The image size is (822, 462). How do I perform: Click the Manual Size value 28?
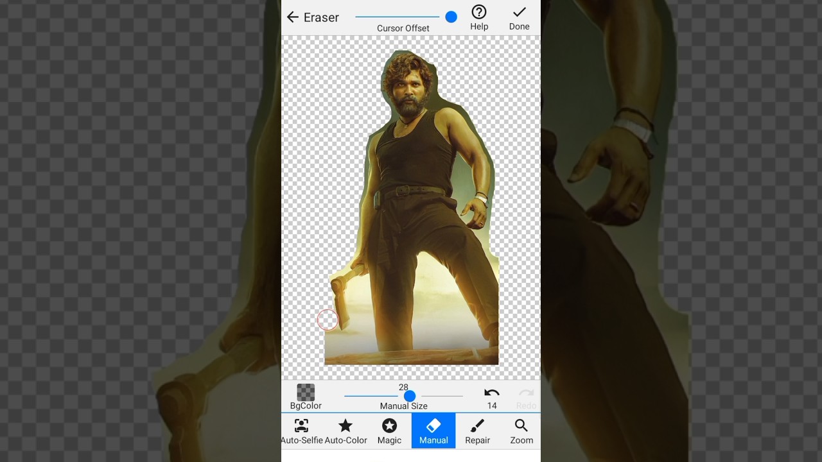pyautogui.click(x=403, y=387)
